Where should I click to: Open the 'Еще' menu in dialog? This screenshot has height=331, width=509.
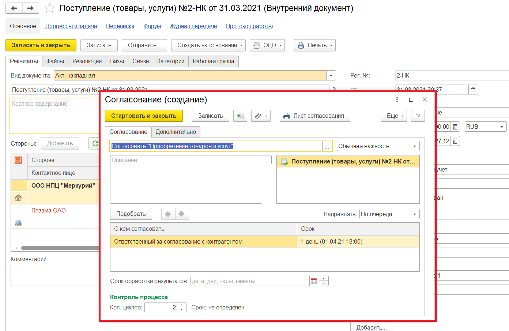(x=394, y=116)
